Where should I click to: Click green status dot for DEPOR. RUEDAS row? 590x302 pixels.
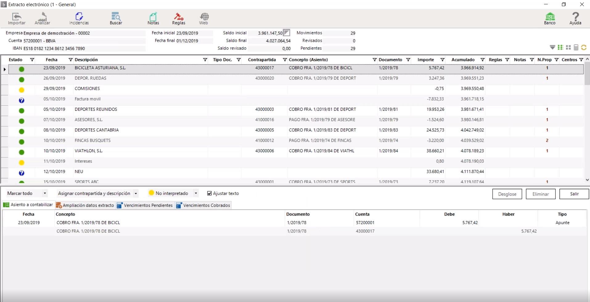pos(22,80)
